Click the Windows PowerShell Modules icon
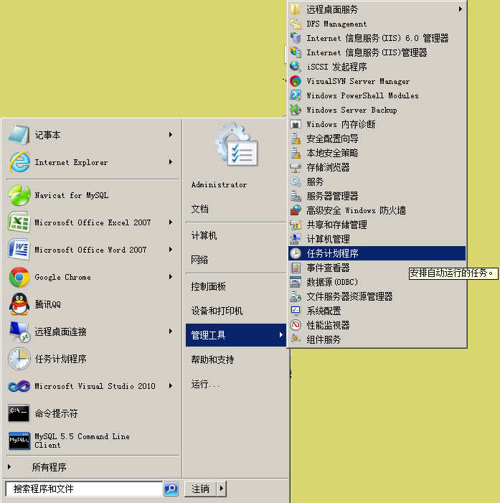 click(x=296, y=95)
